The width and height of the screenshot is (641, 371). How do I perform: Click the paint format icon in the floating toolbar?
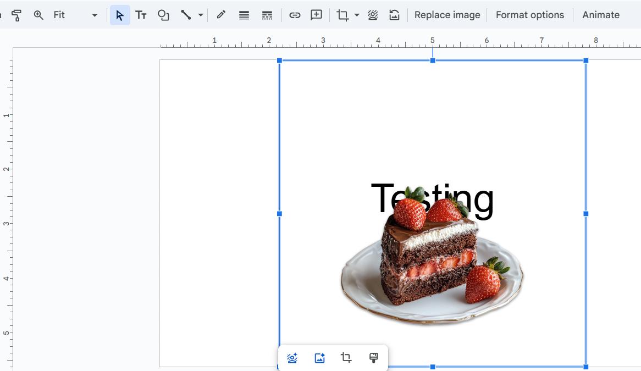pyautogui.click(x=373, y=358)
